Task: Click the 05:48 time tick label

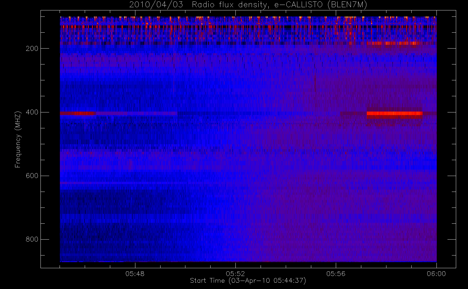Action: (x=135, y=274)
